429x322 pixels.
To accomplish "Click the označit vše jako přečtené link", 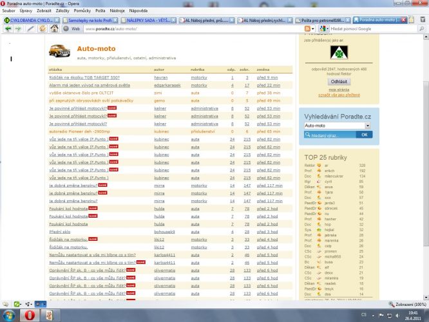I will [x=339, y=95].
